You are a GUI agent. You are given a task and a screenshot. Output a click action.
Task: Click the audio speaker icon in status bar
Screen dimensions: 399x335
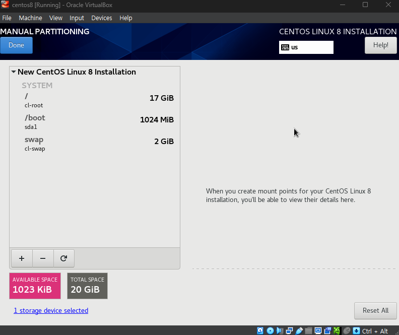click(280, 330)
